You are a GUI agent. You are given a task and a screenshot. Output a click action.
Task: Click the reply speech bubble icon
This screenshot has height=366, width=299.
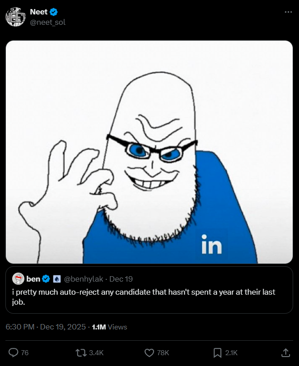[x=13, y=352]
